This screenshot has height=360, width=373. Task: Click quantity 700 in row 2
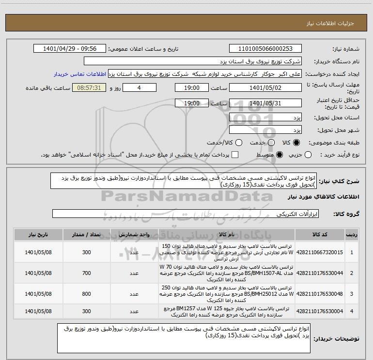tap(87, 273)
